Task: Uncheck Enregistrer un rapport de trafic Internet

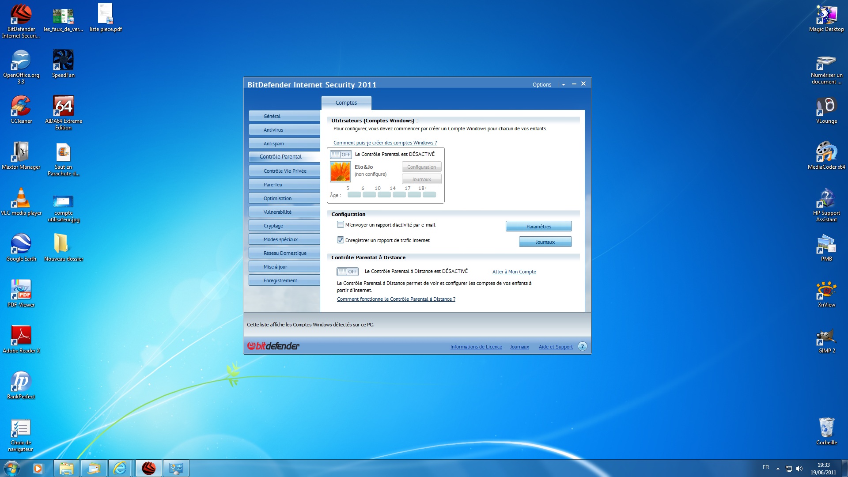Action: coord(340,240)
